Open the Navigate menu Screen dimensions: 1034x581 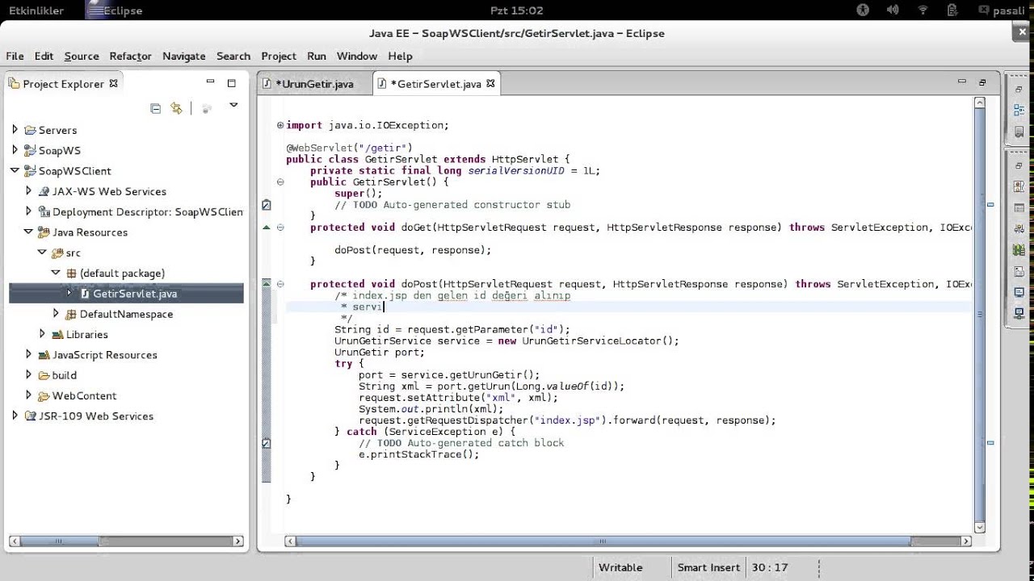click(x=183, y=56)
